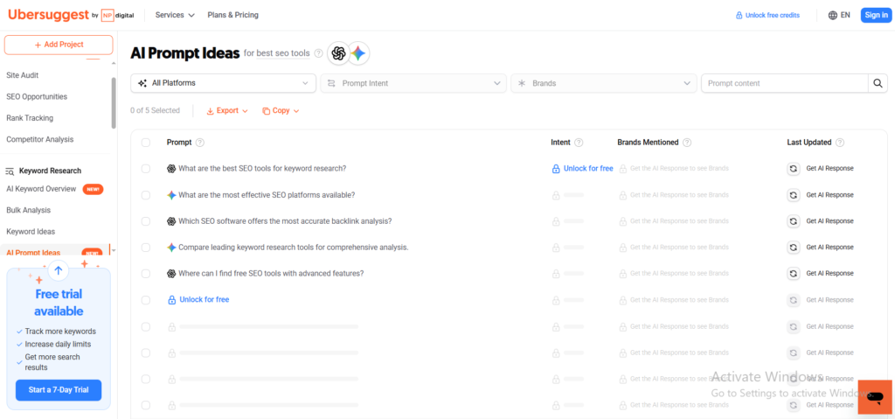Open the Brands filter dropdown
The height and width of the screenshot is (419, 895).
point(603,83)
